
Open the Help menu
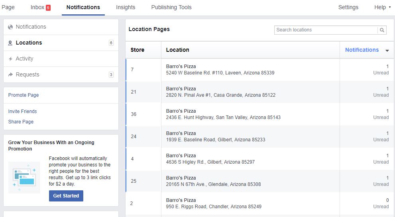380,7
